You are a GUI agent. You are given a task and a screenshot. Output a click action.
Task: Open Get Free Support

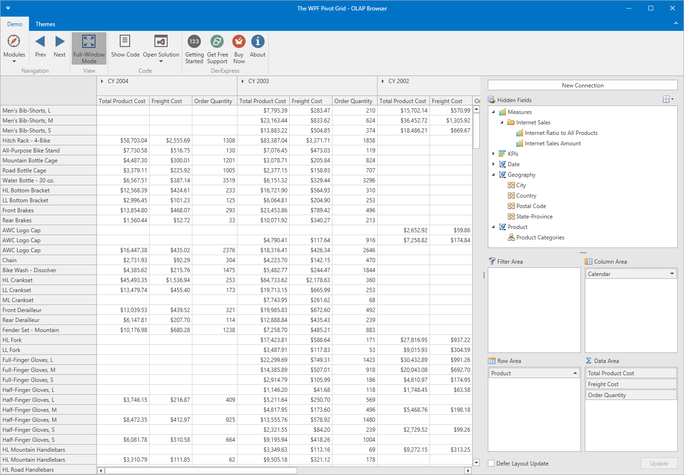[217, 42]
